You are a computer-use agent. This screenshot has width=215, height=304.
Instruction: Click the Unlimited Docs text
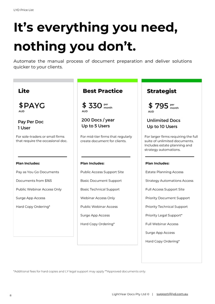[x=163, y=120]
